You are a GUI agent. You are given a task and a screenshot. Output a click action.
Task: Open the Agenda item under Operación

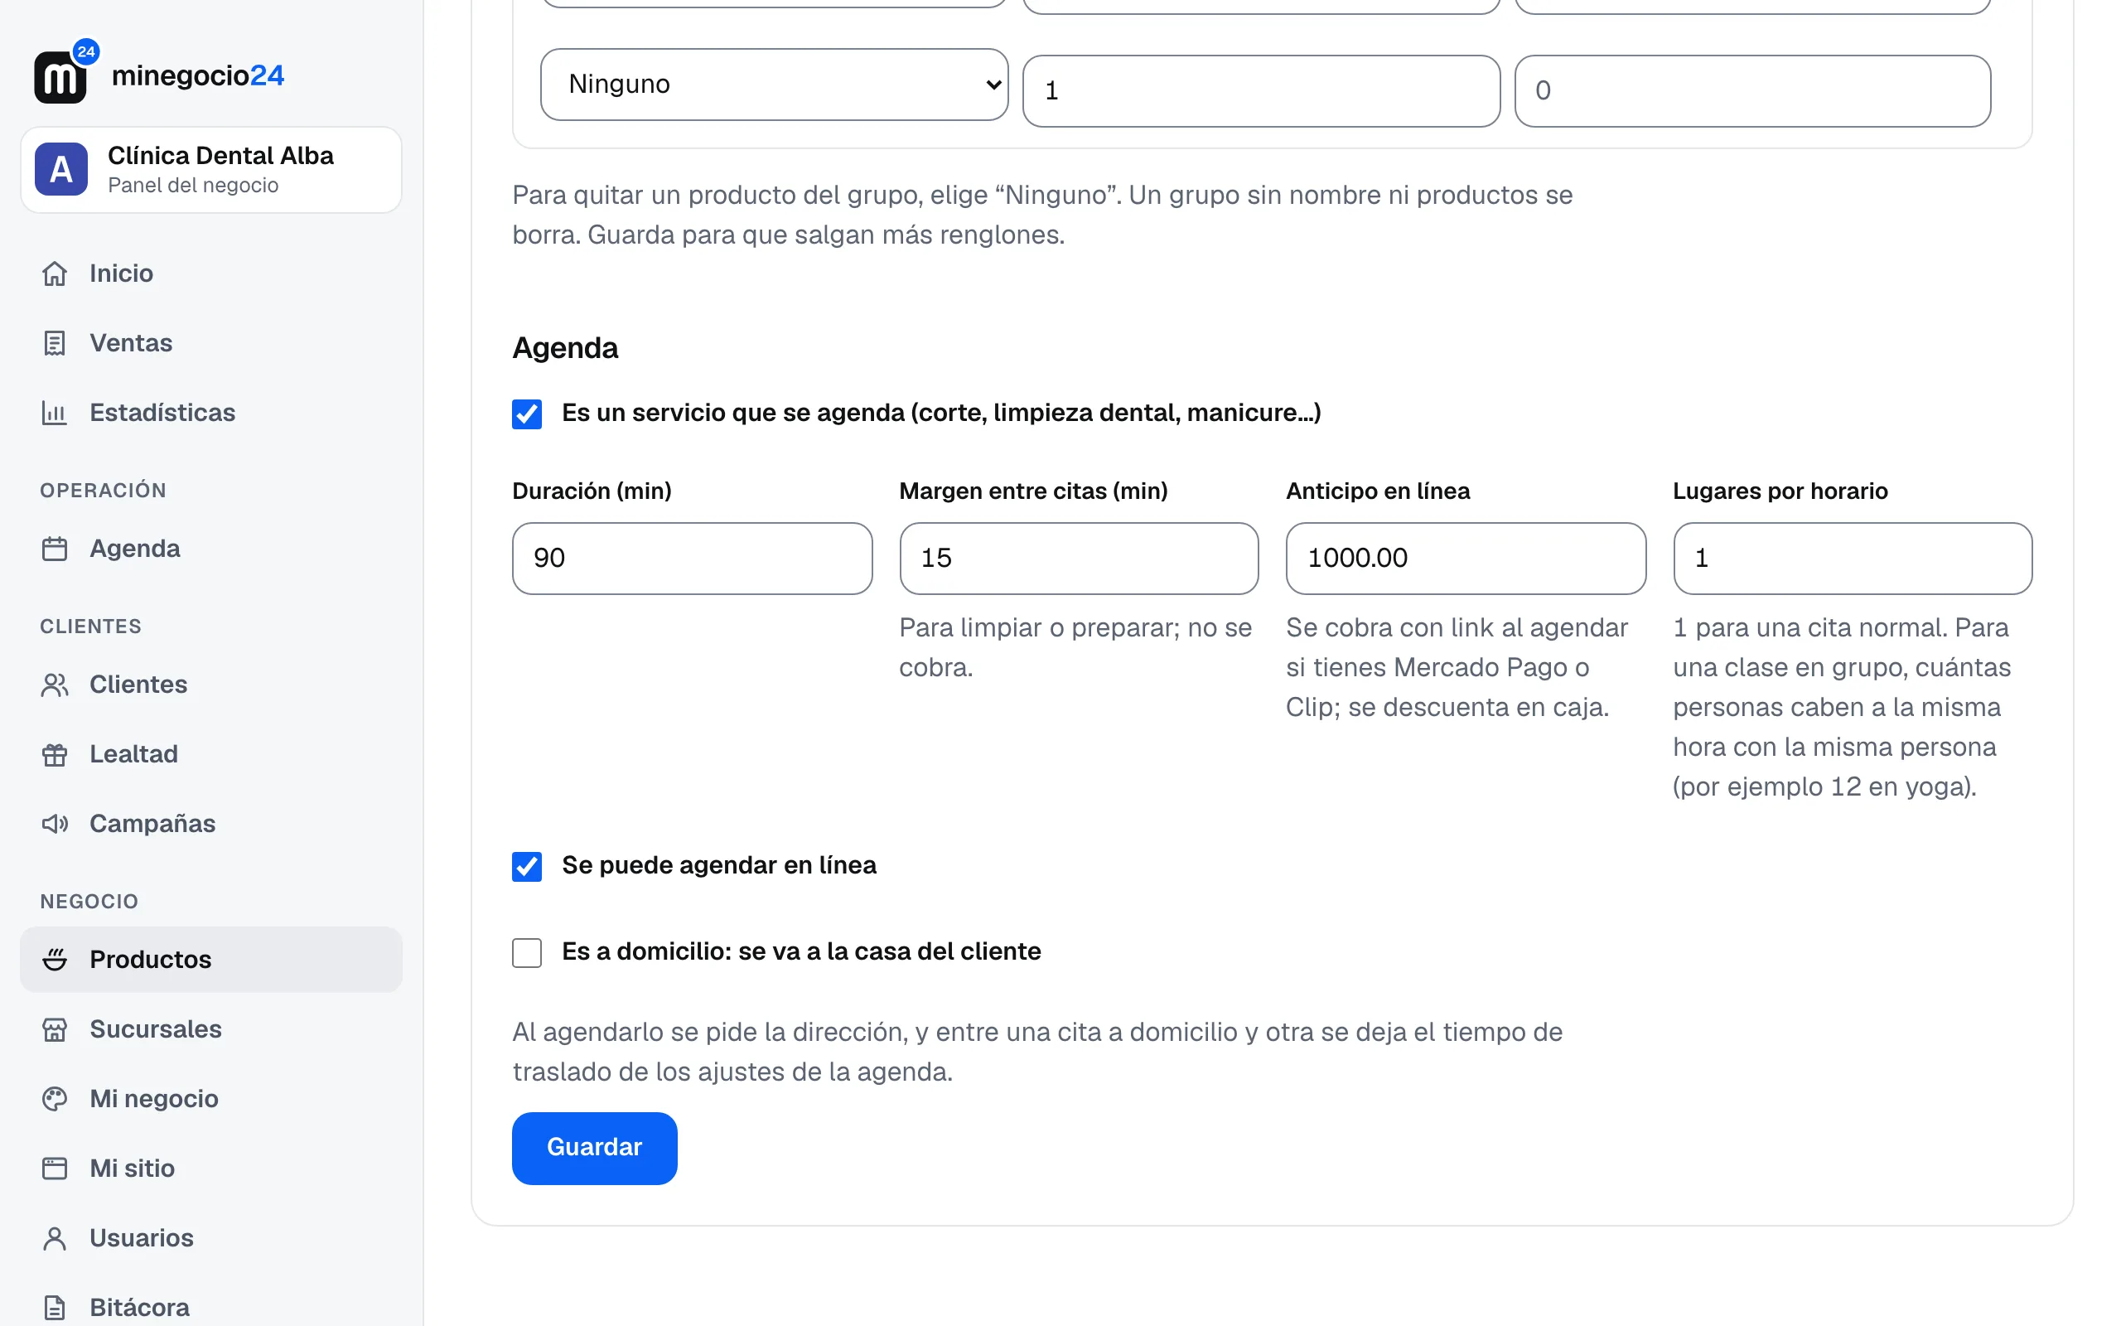click(x=211, y=549)
